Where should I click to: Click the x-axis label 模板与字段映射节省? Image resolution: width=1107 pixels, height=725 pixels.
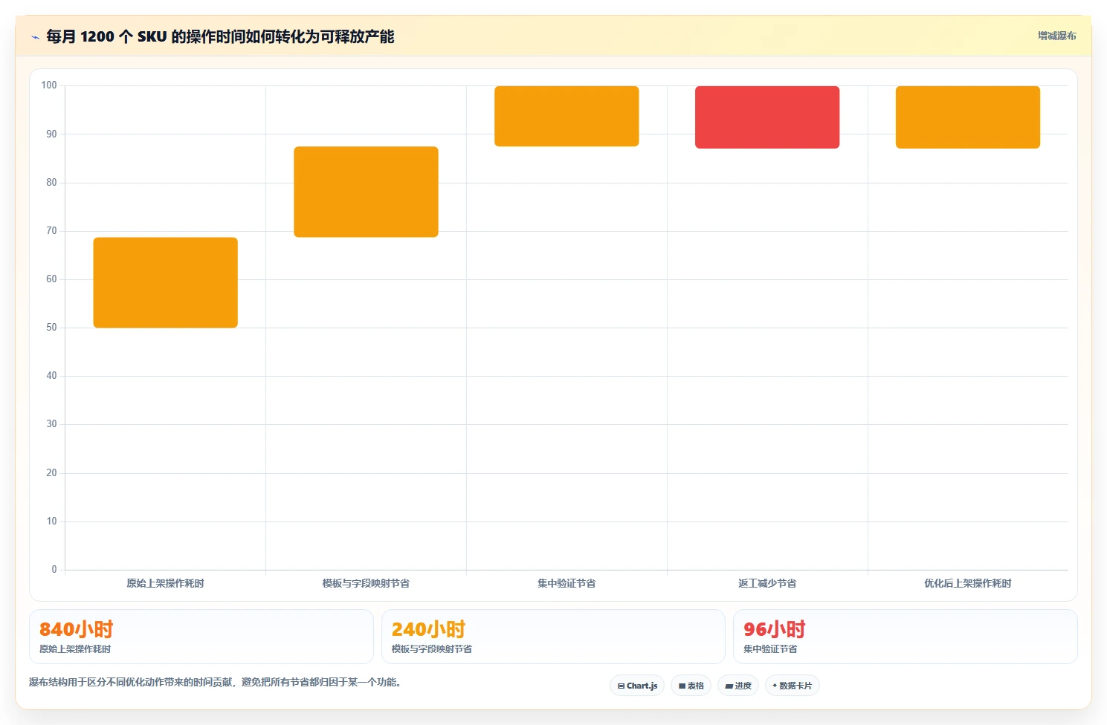366,583
